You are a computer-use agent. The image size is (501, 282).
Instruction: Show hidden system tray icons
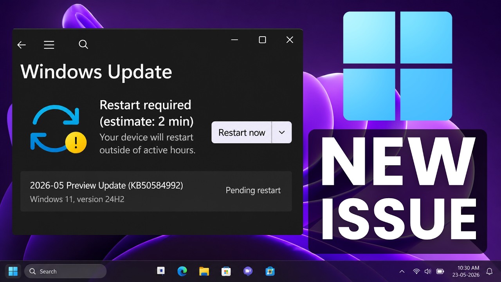pyautogui.click(x=402, y=271)
